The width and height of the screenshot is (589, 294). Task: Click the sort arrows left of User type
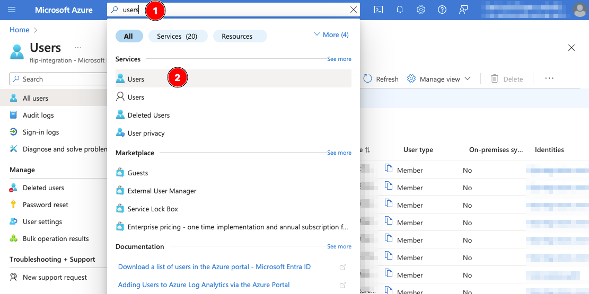[367, 150]
